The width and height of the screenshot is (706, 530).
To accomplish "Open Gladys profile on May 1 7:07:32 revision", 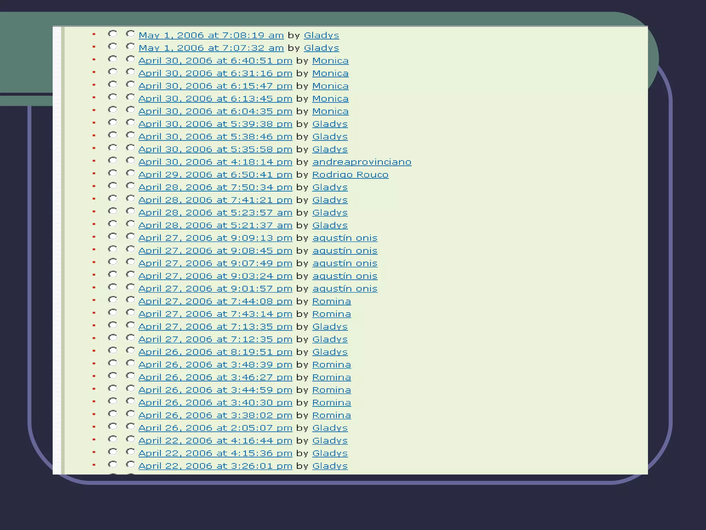I will click(321, 48).
